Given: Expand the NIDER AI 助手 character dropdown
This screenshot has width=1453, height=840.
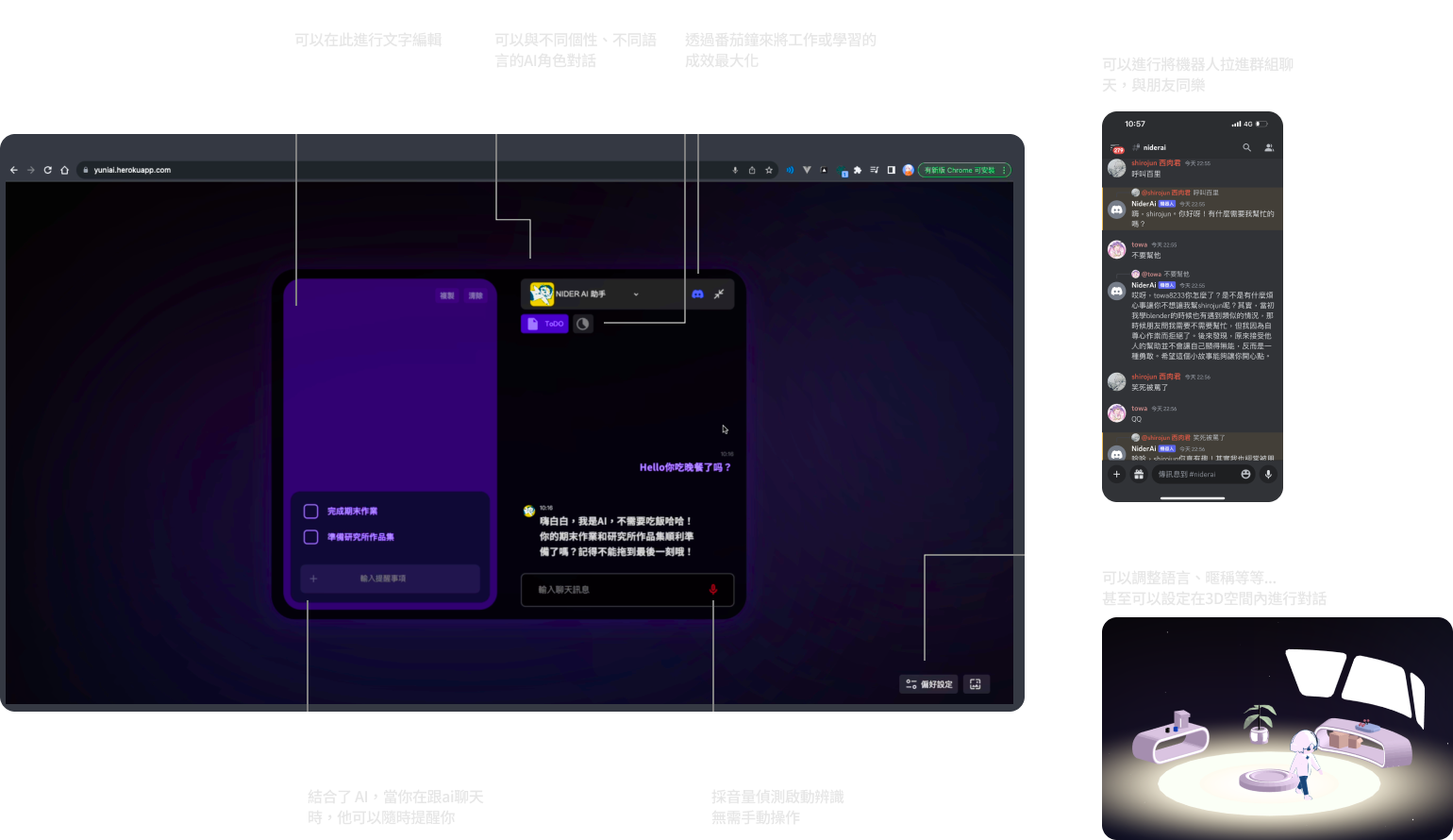Looking at the screenshot, I should [x=635, y=294].
